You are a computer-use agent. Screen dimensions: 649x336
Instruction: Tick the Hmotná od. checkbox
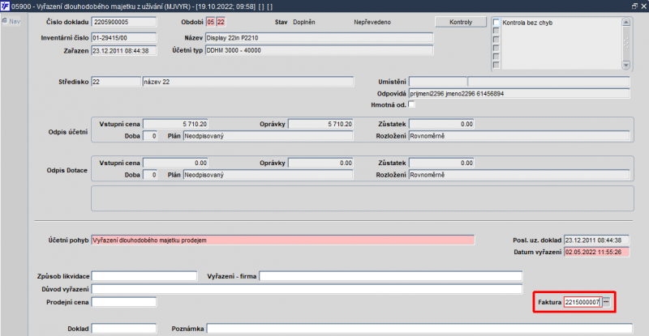point(411,104)
